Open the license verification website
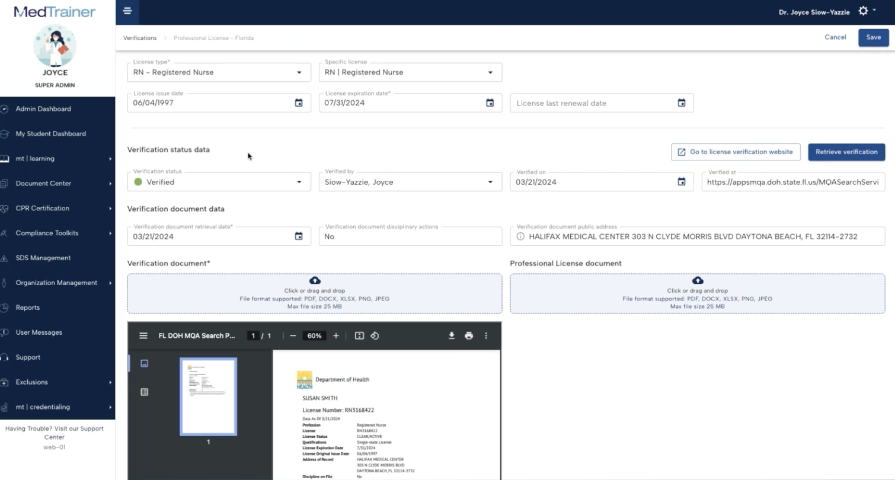This screenshot has height=480, width=895. click(735, 152)
